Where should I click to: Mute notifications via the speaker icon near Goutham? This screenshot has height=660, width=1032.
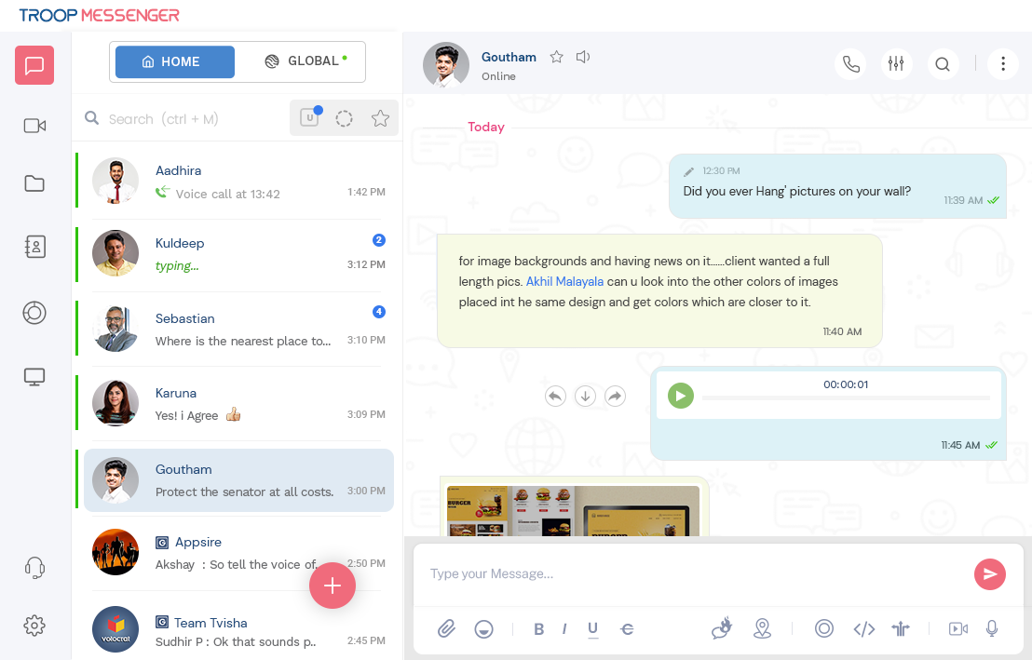582,56
